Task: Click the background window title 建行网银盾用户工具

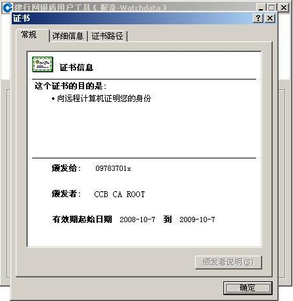Action: tap(52, 8)
